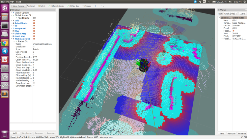Select the Measure tool
The height and width of the screenshot is (139, 247).
pyautogui.click(x=87, y=6)
